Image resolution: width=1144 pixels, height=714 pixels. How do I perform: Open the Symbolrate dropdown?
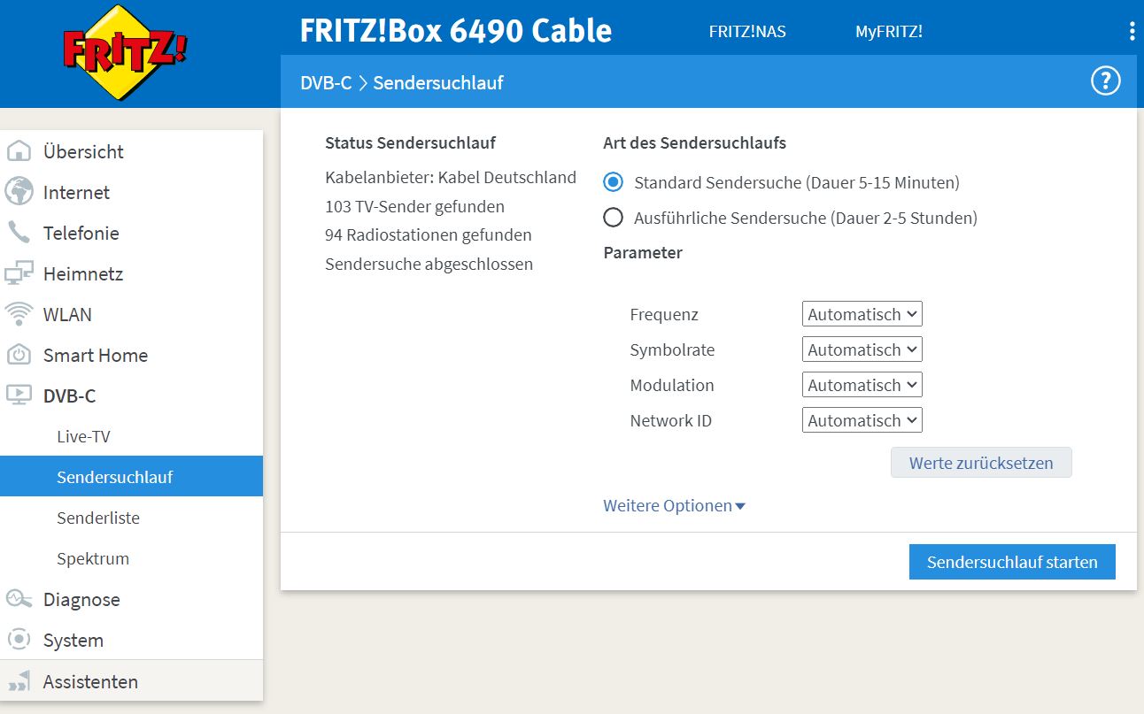pyautogui.click(x=862, y=349)
